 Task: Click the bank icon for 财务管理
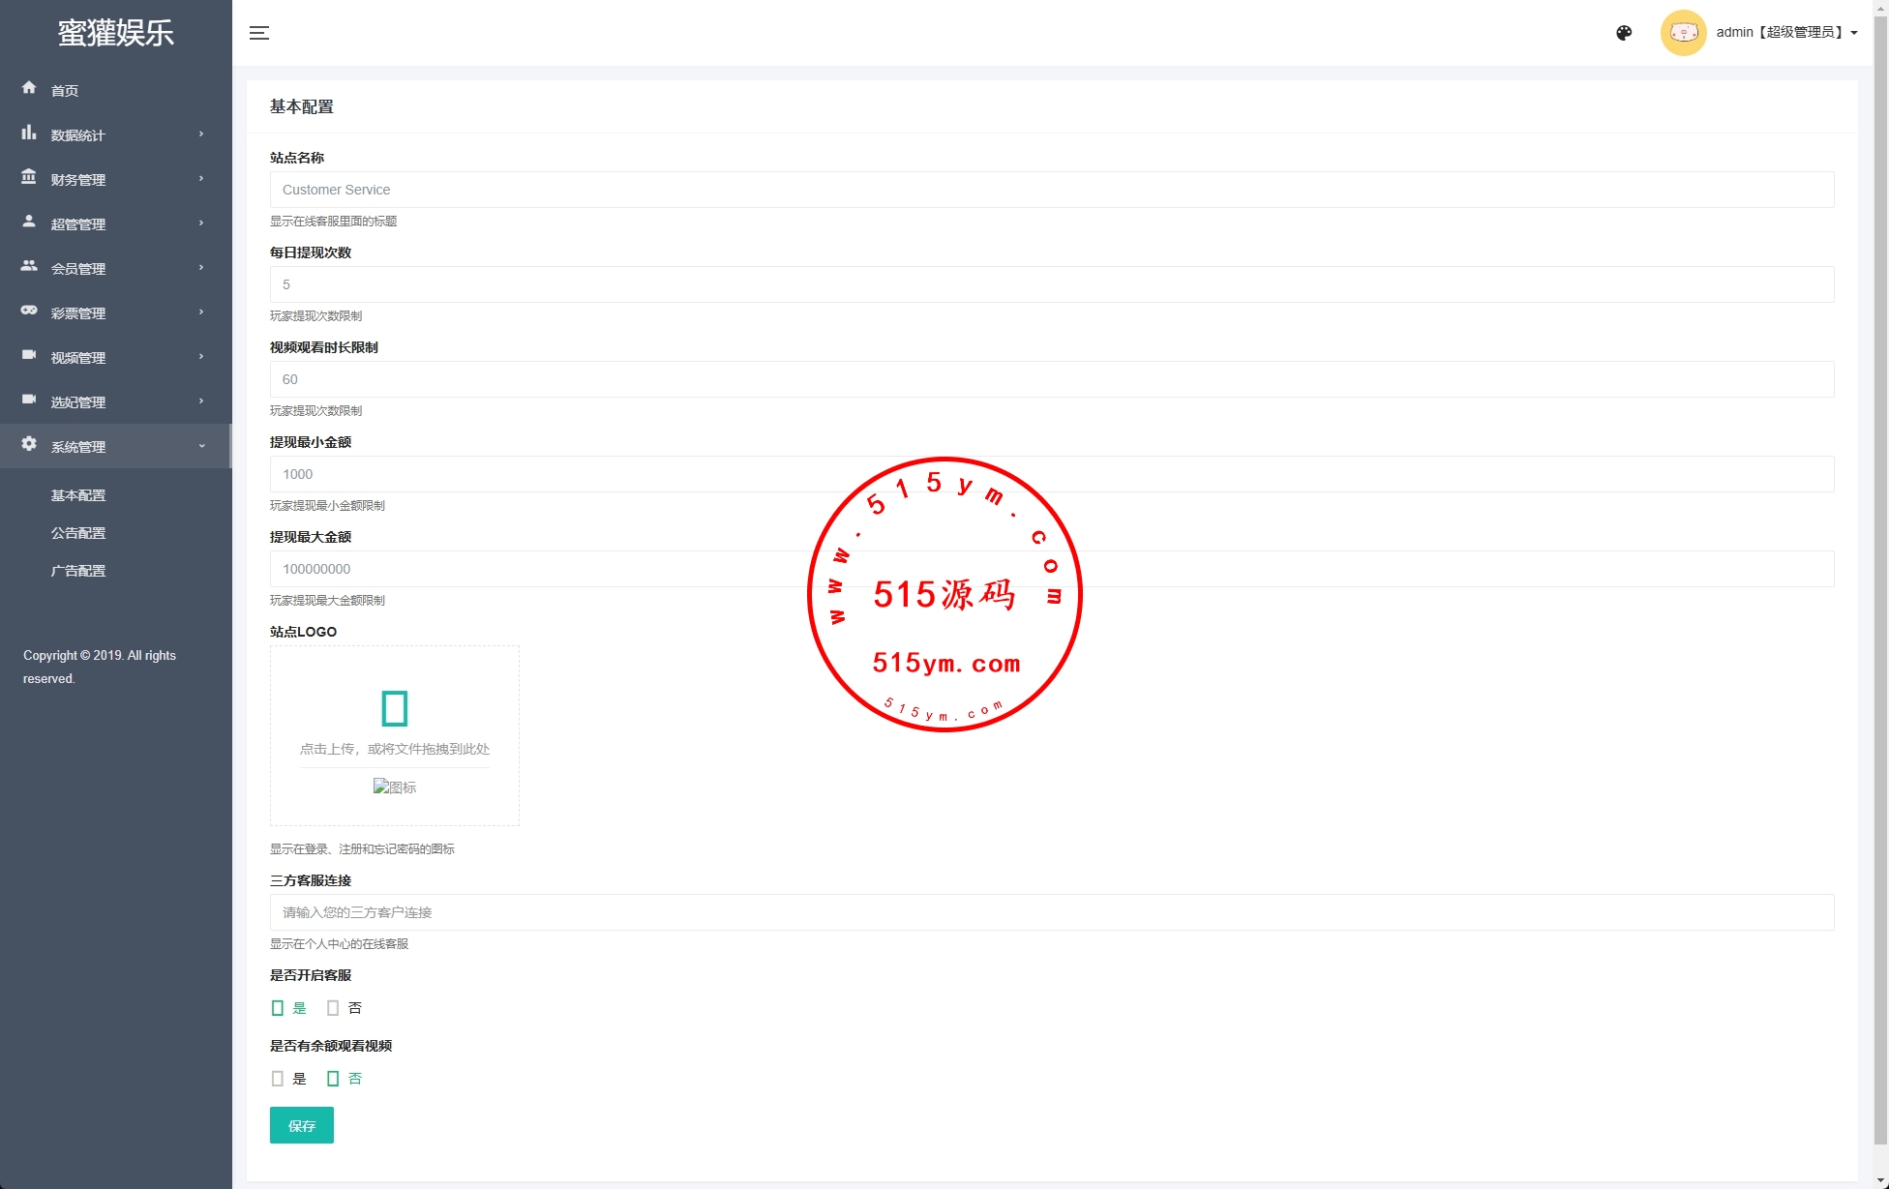(29, 177)
